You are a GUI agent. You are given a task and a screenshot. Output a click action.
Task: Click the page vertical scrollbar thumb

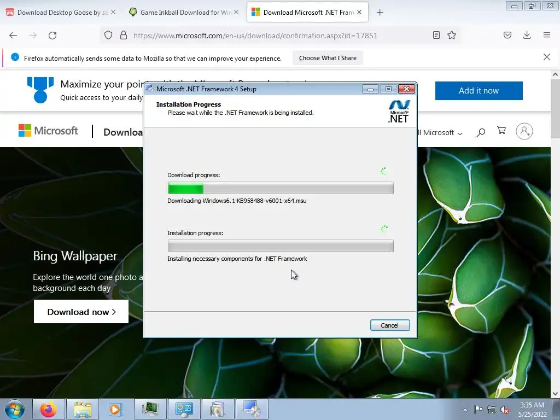555,109
